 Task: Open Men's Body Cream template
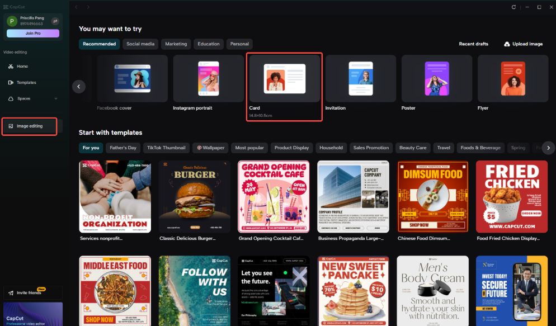[432, 291]
